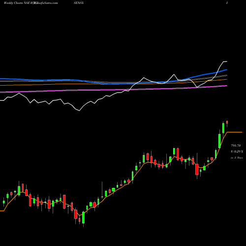Select the lowest green candle at the chart bottom
The image size is (246, 246).
[x=83, y=217]
